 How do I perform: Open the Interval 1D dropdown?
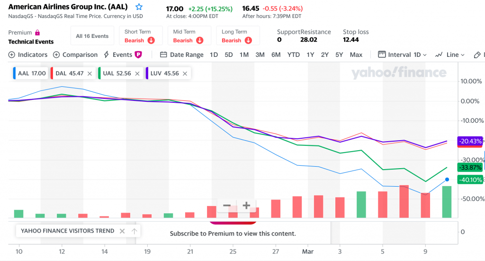pyautogui.click(x=403, y=55)
